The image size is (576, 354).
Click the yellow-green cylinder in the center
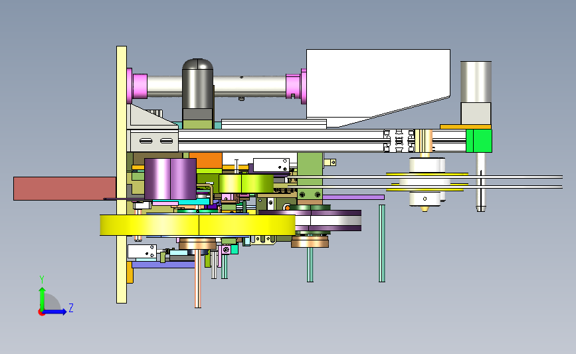click(246, 183)
